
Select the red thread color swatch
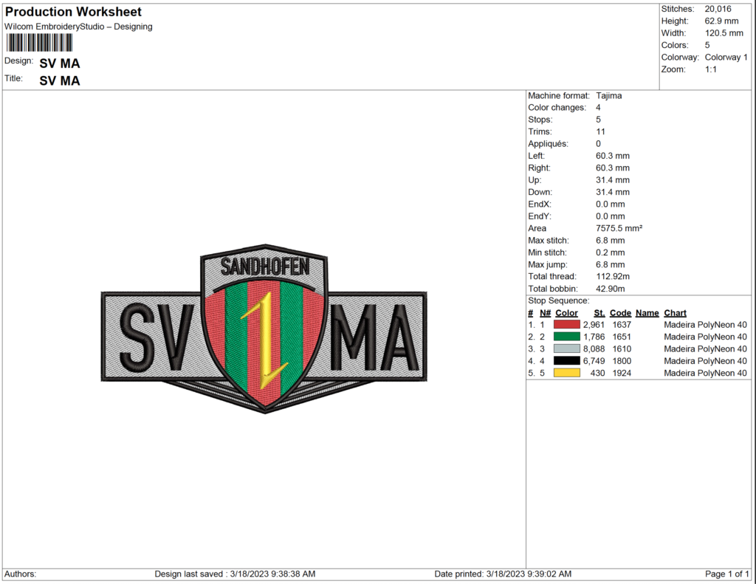pos(566,325)
